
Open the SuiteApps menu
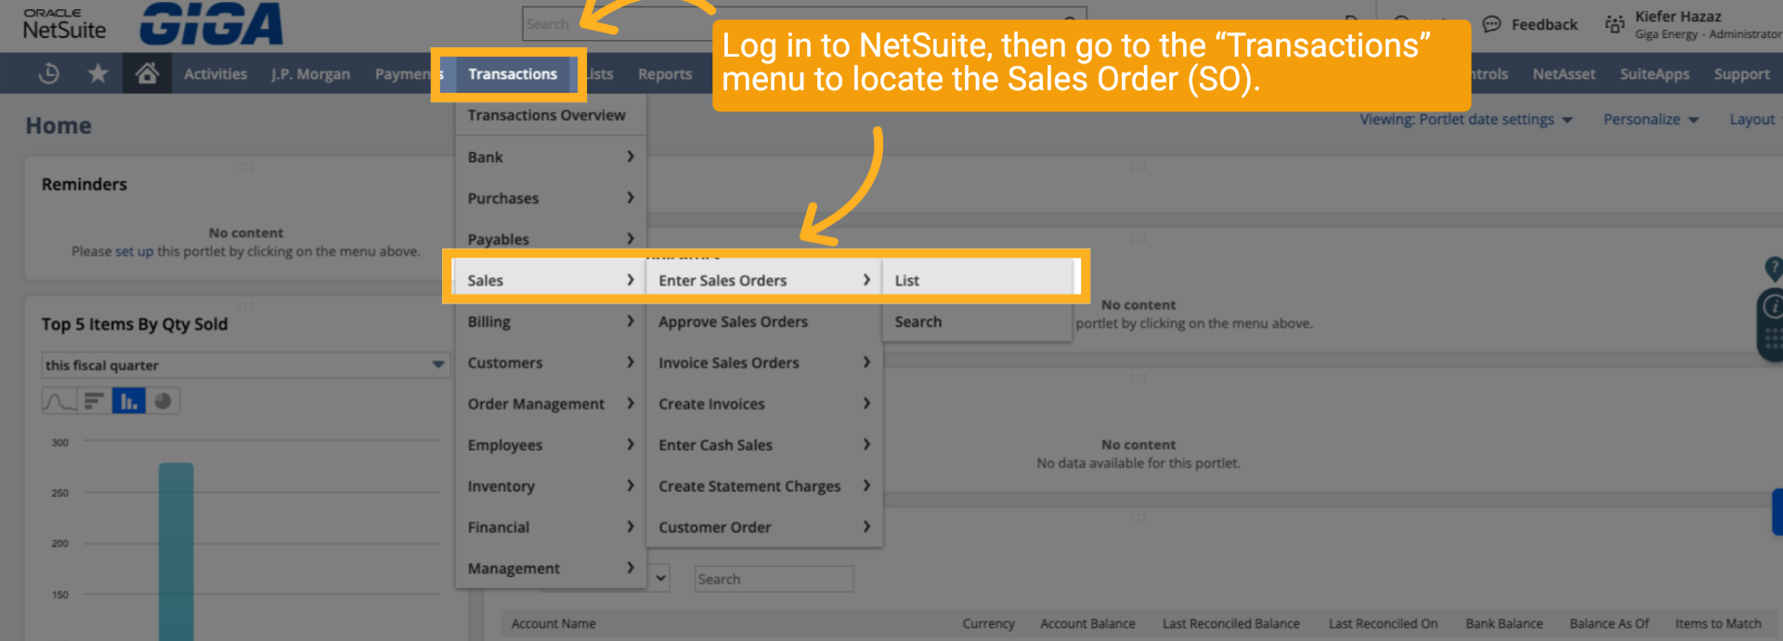tap(1655, 74)
